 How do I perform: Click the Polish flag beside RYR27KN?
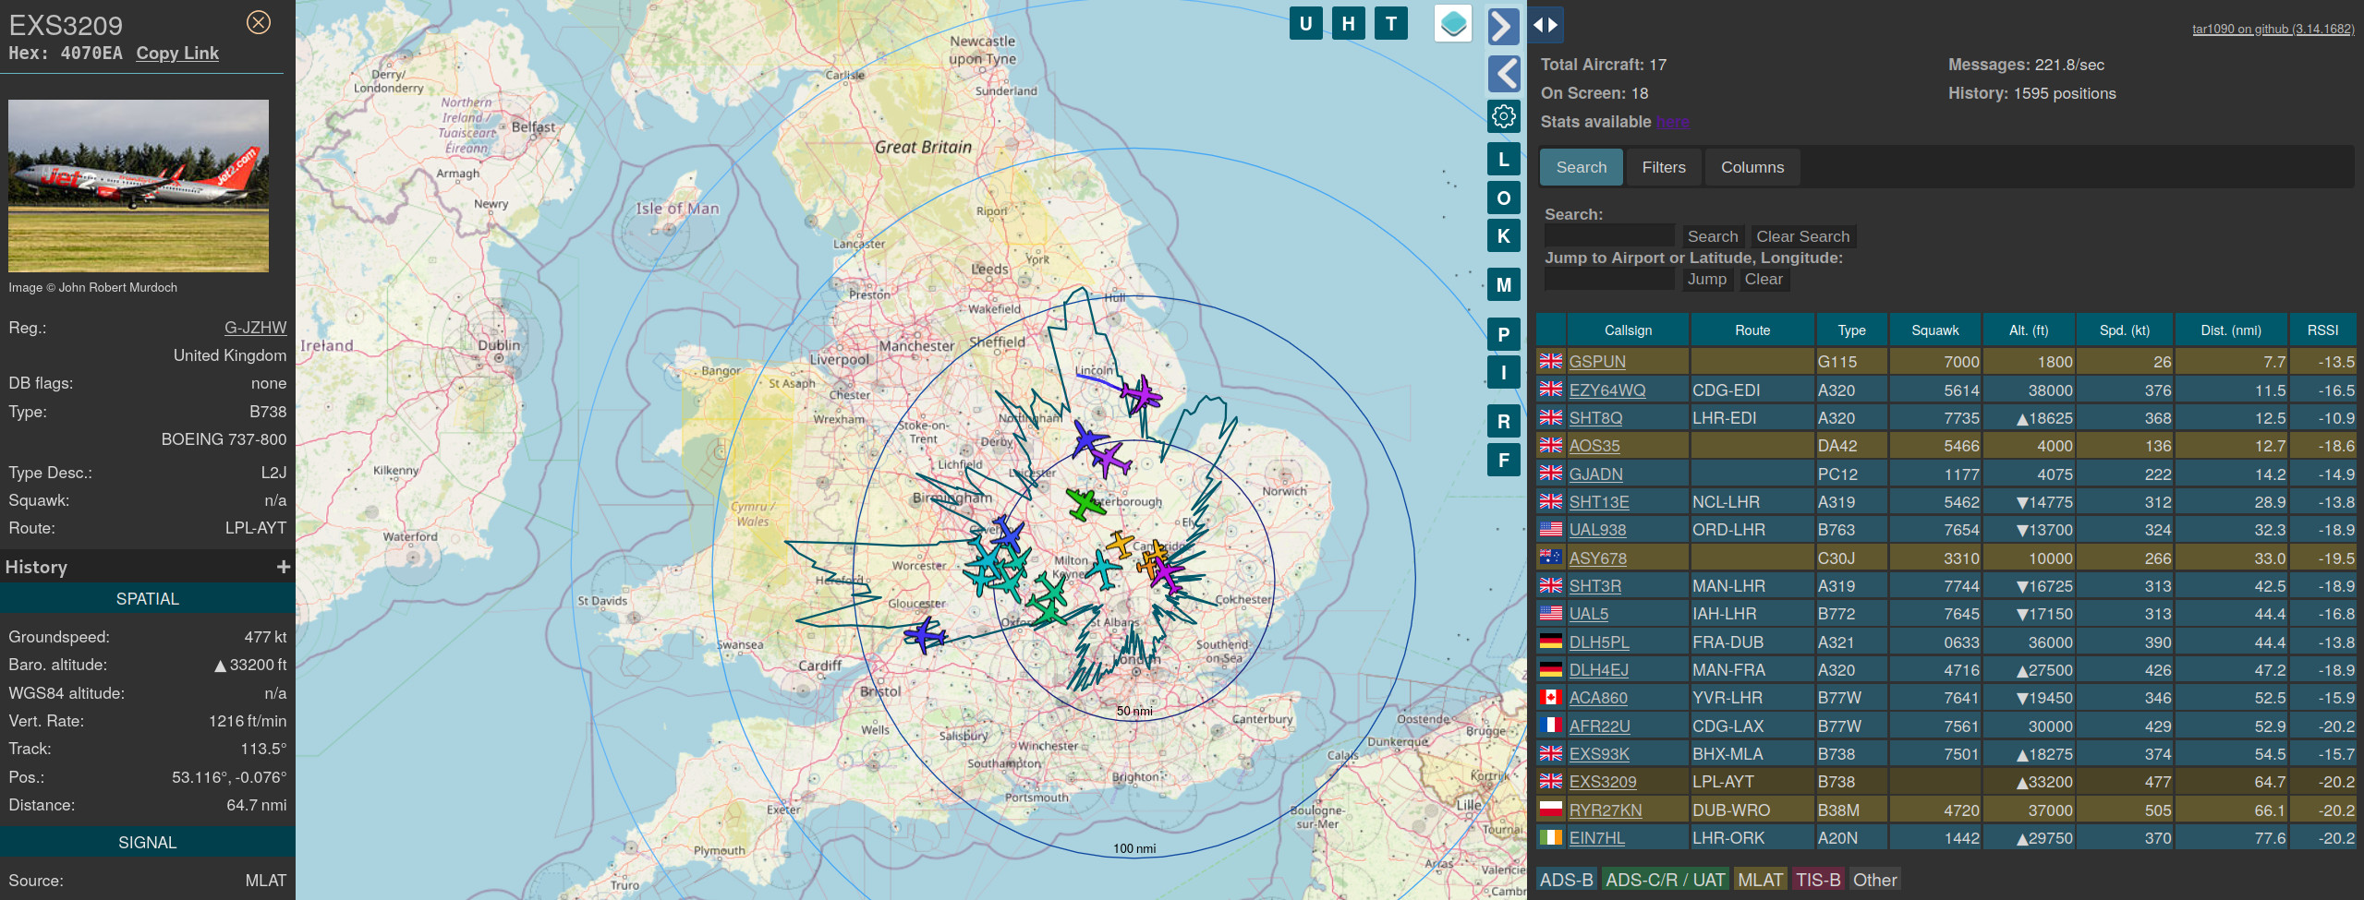pyautogui.click(x=1551, y=809)
